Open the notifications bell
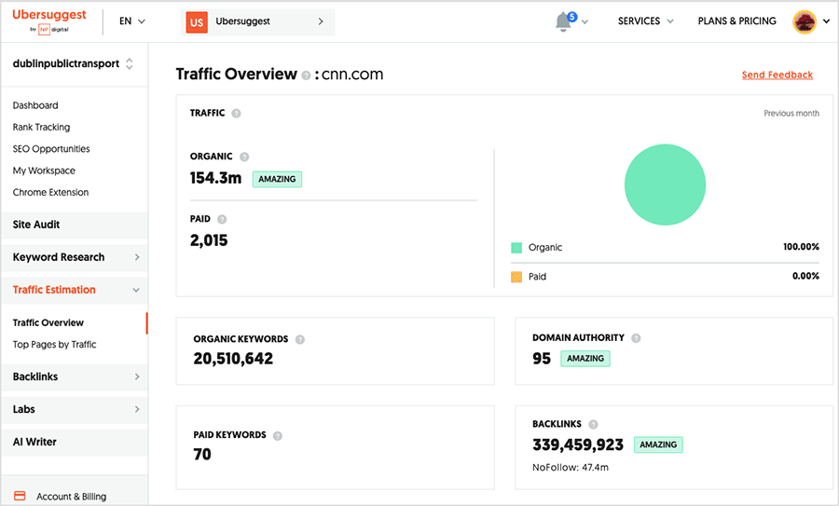Viewport: 839px width, 506px height. (x=563, y=22)
